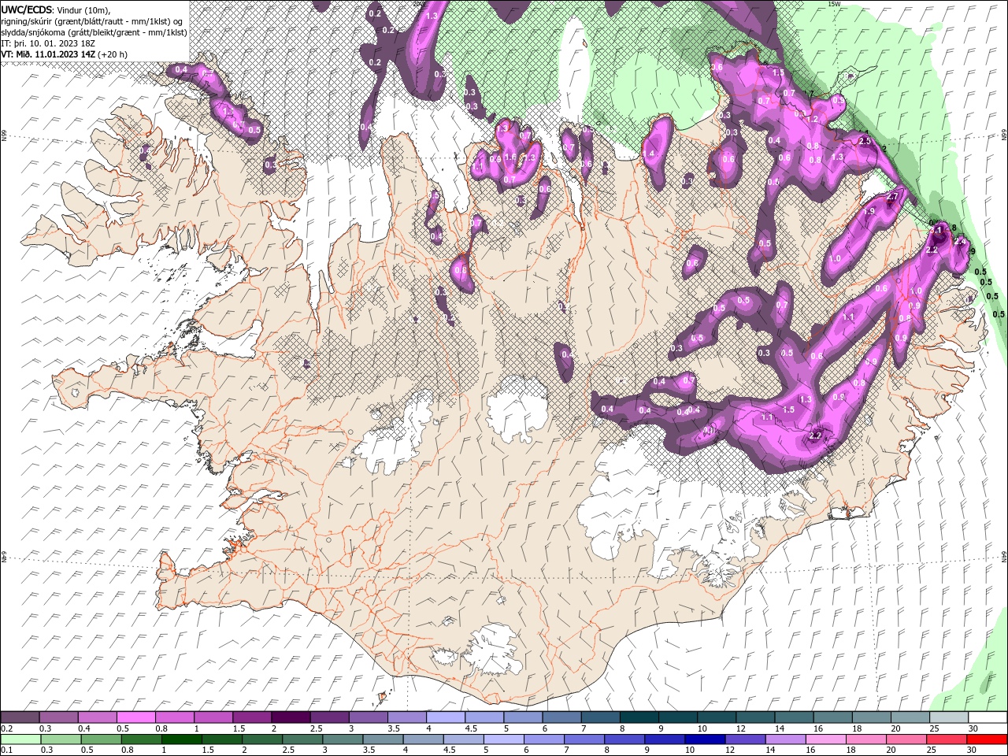1008x756 pixels.
Task: Select the darkest green lower swatch starting at 1
Action: coord(181,739)
